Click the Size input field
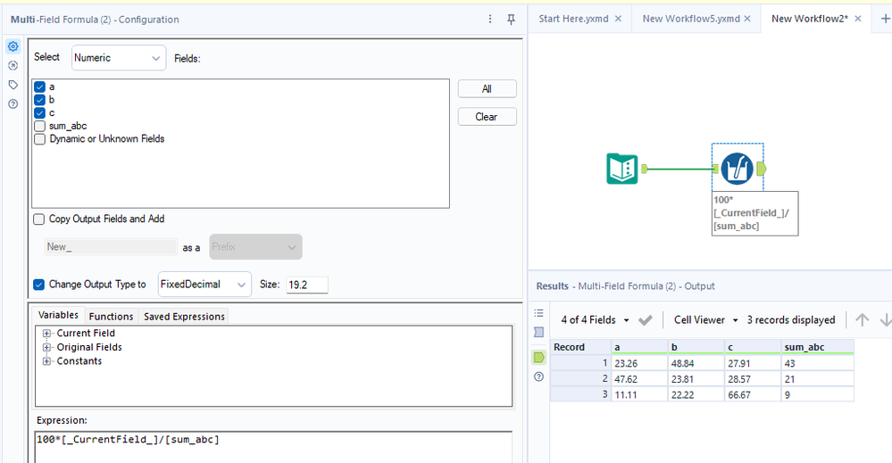This screenshot has height=463, width=892. click(307, 285)
